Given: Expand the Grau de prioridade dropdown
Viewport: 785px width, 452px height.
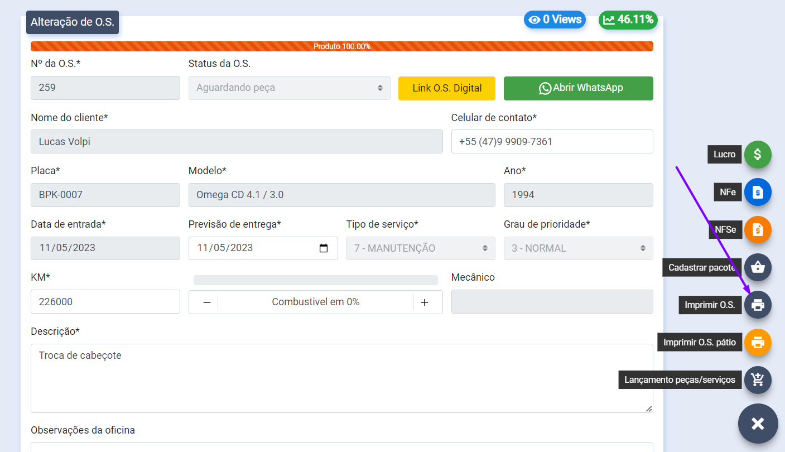Looking at the screenshot, I should pyautogui.click(x=578, y=248).
